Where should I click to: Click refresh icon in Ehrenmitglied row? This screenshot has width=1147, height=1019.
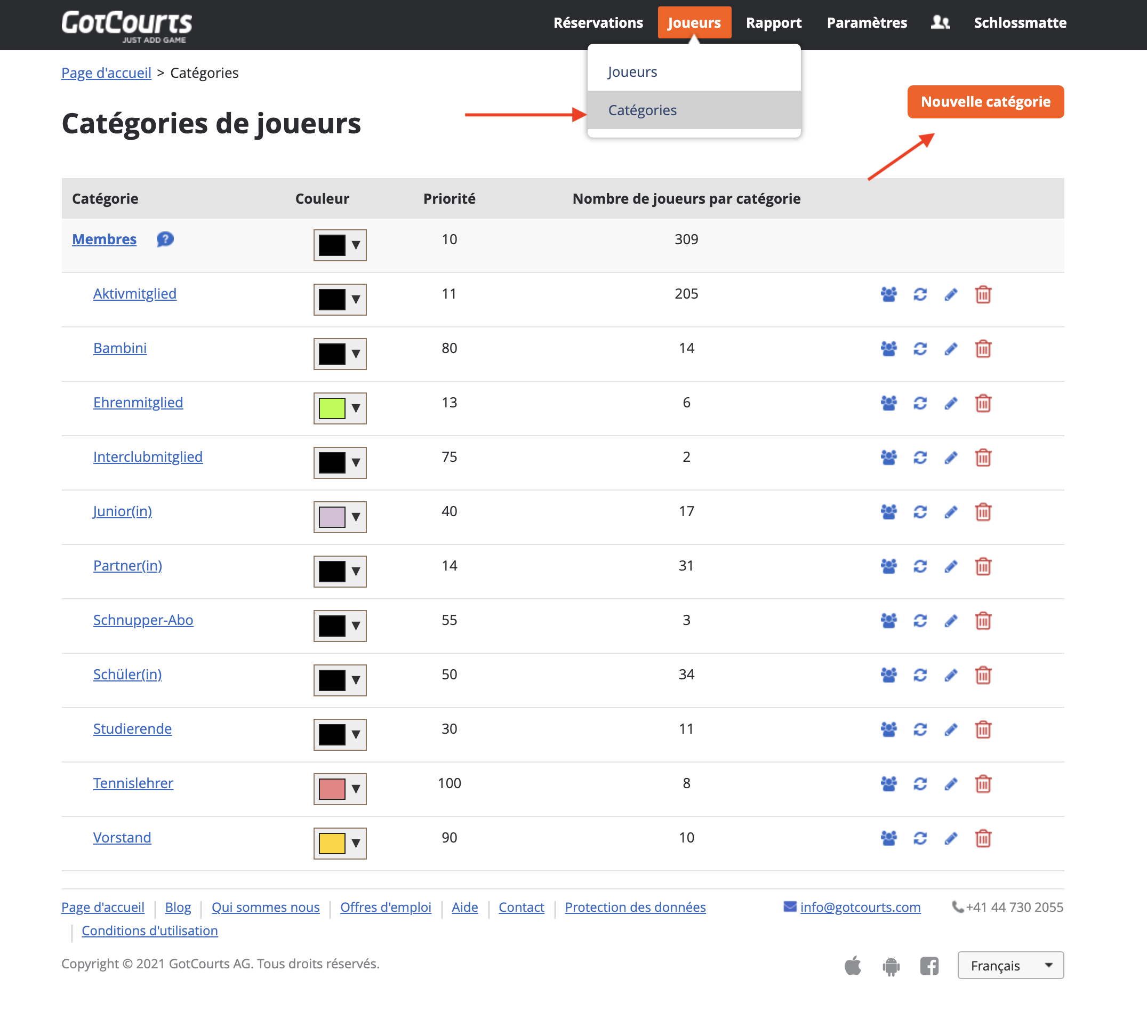(920, 403)
